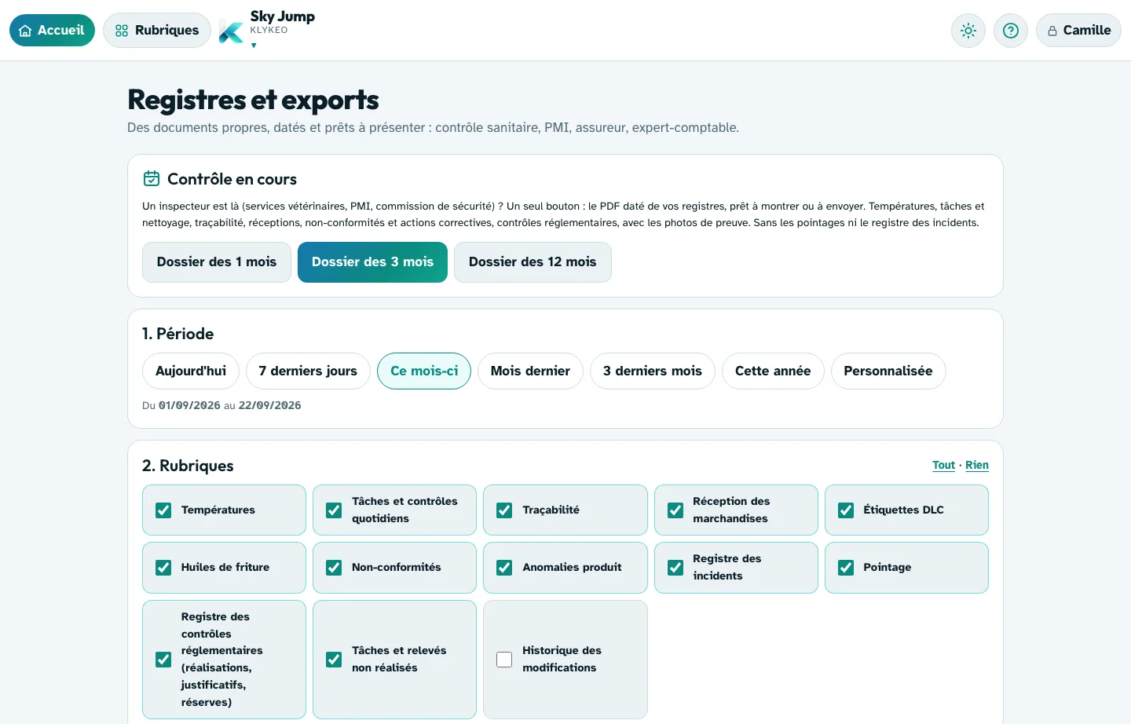Image resolution: width=1131 pixels, height=724 pixels.
Task: Click the Registres et exports heading
Action: point(253,101)
